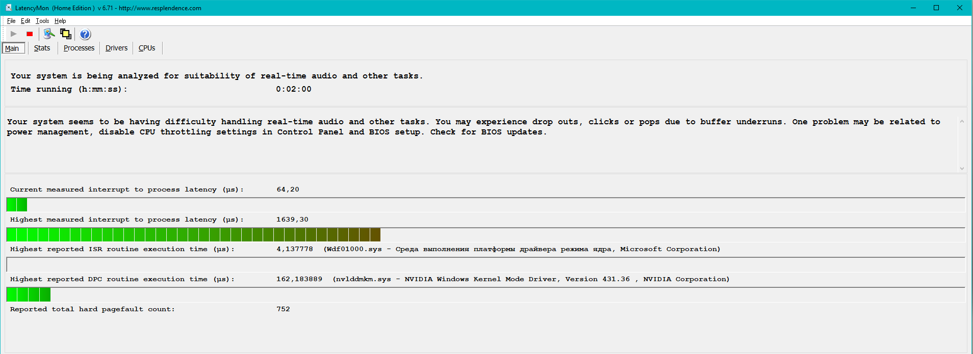Open the Edit menu
This screenshot has height=354, width=973.
[25, 21]
